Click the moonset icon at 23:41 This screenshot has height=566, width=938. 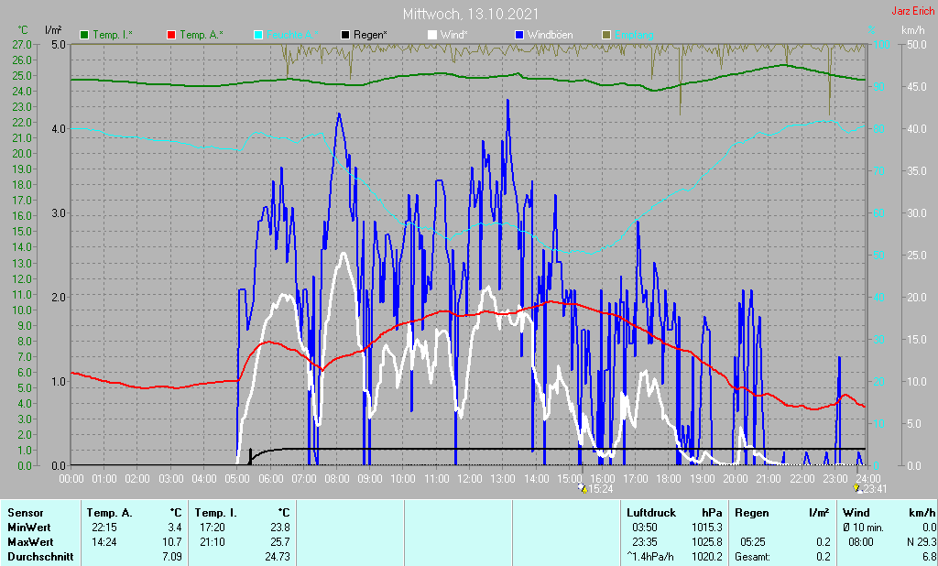(x=857, y=489)
